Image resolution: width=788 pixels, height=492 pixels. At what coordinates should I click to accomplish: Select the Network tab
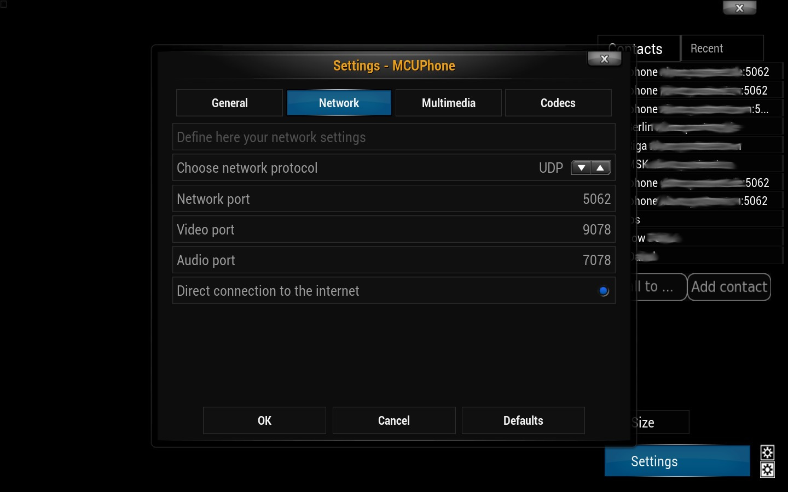tap(339, 103)
